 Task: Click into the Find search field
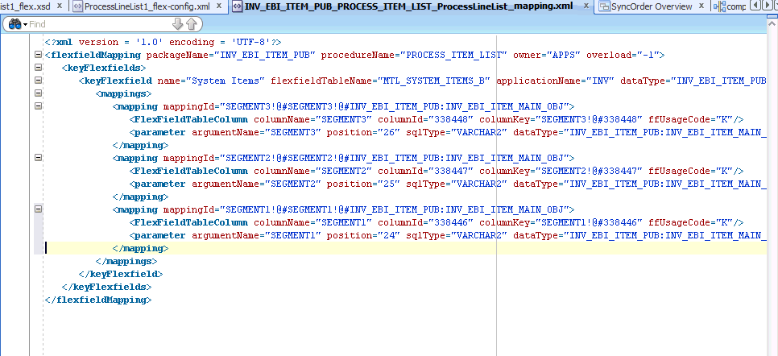(x=99, y=24)
